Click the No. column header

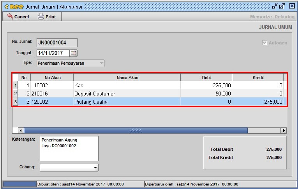coord(24,78)
